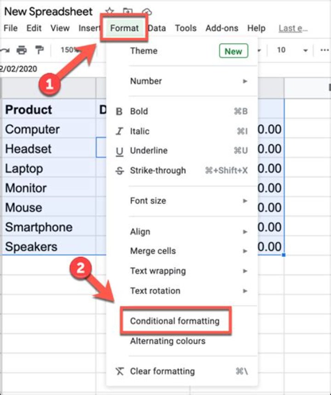Open the Last edit history link

click(x=293, y=28)
